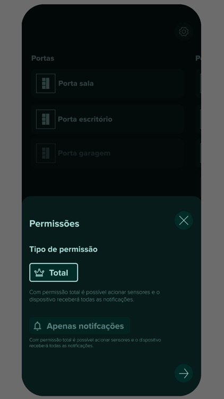Open settings via the gear icon
This screenshot has width=224, height=399.
coord(184,32)
